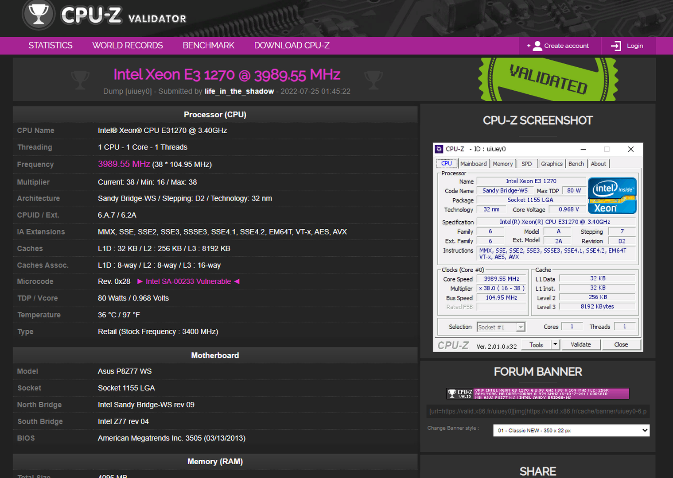Click the Intel Inside Xeon logo

[x=612, y=196]
